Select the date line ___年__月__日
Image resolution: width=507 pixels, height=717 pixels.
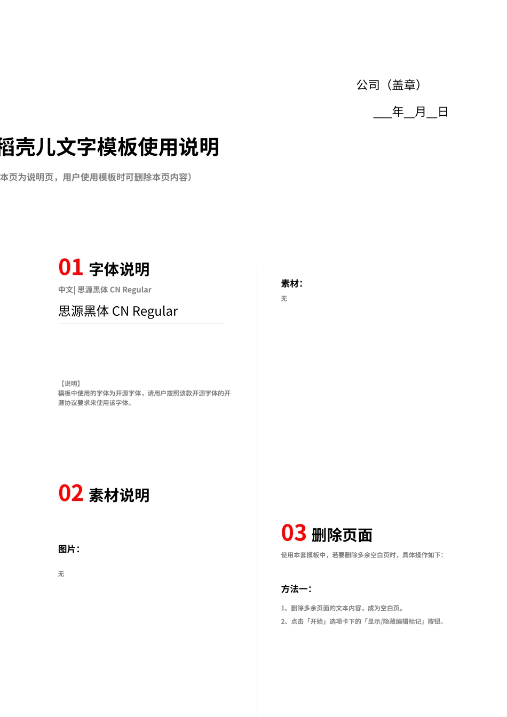click(x=411, y=112)
